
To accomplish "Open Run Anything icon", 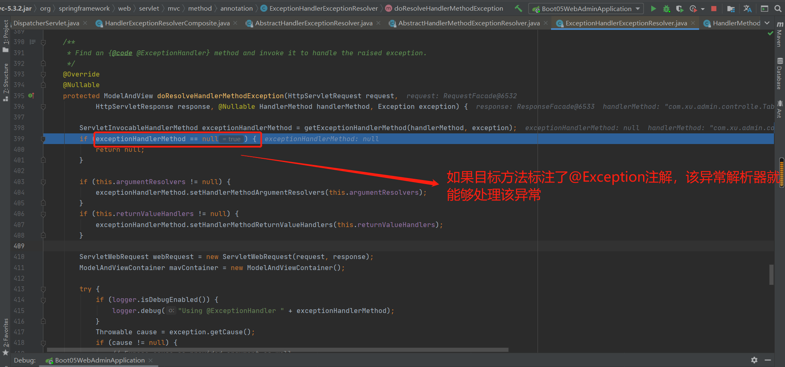I will (x=764, y=9).
